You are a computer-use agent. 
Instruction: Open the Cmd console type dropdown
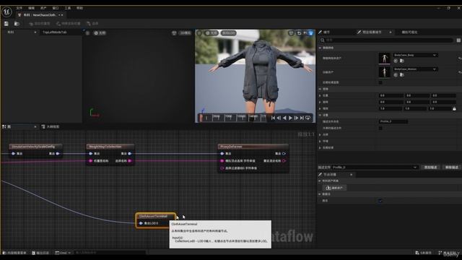[x=63, y=253]
